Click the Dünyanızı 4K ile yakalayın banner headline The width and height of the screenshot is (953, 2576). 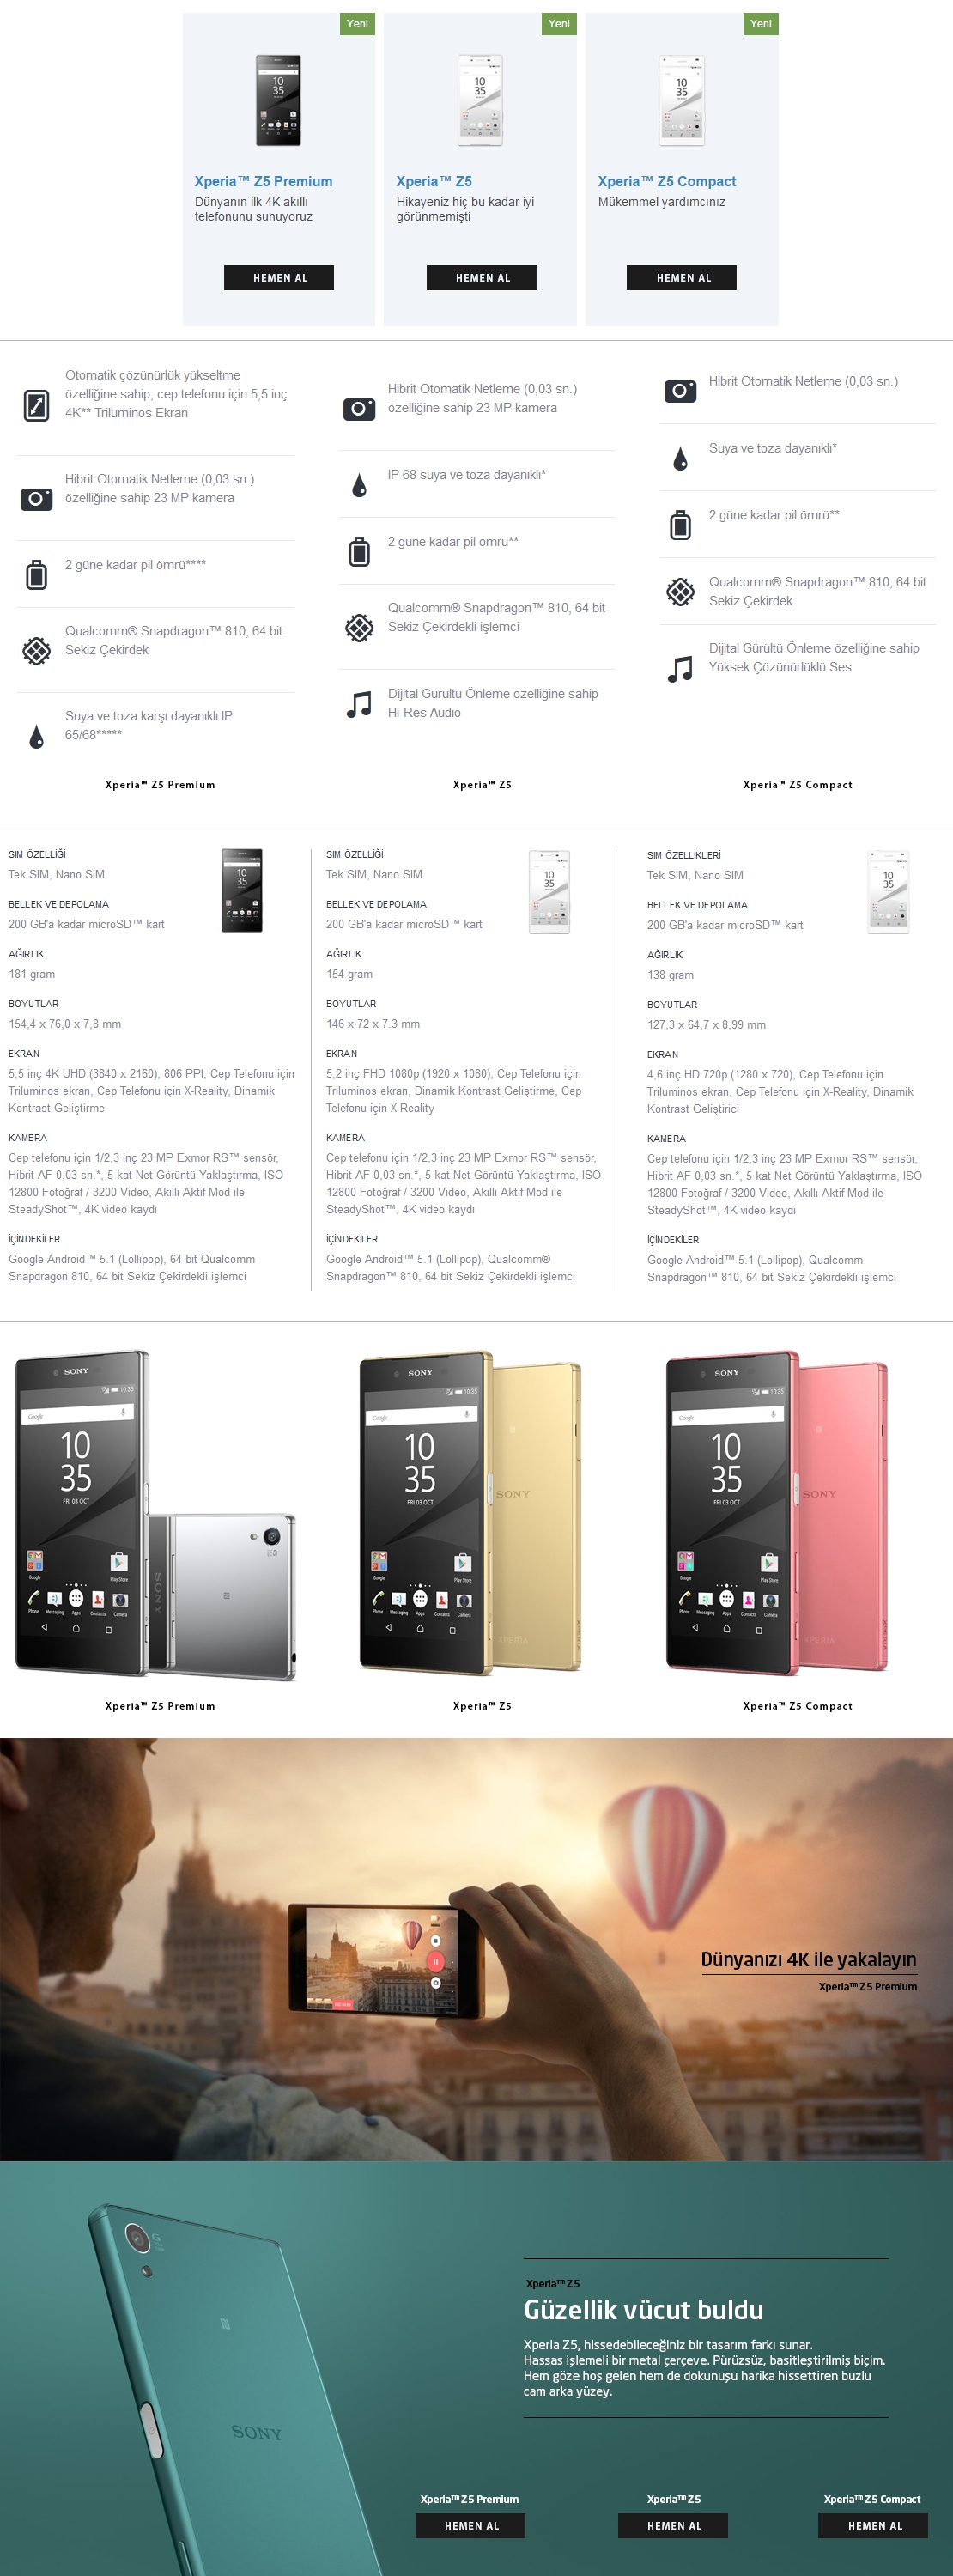808,1959
